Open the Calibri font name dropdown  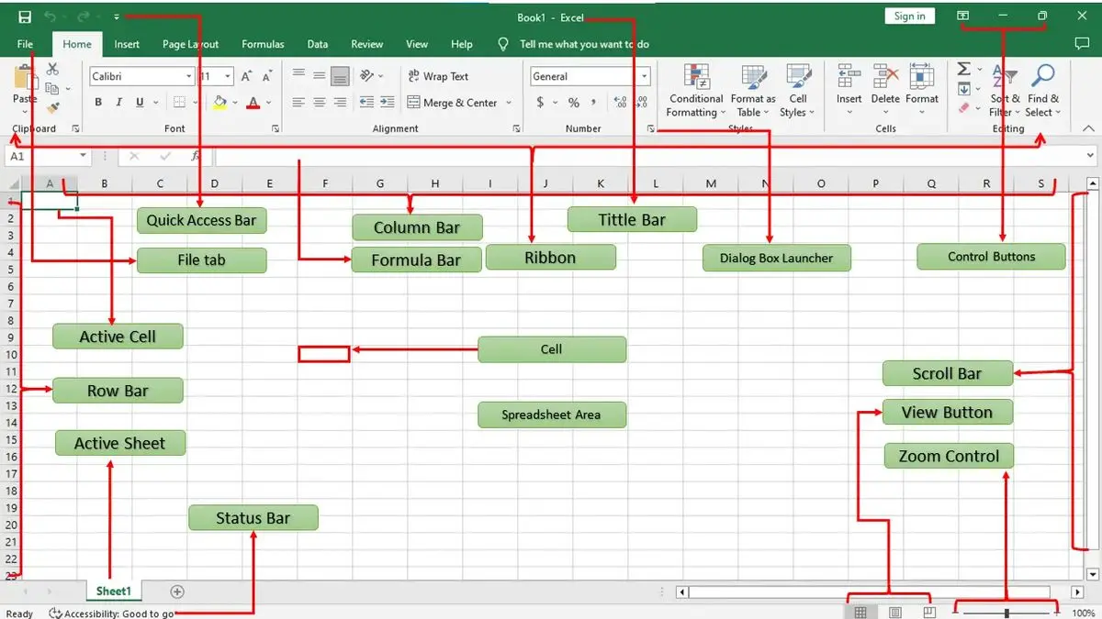(x=189, y=77)
